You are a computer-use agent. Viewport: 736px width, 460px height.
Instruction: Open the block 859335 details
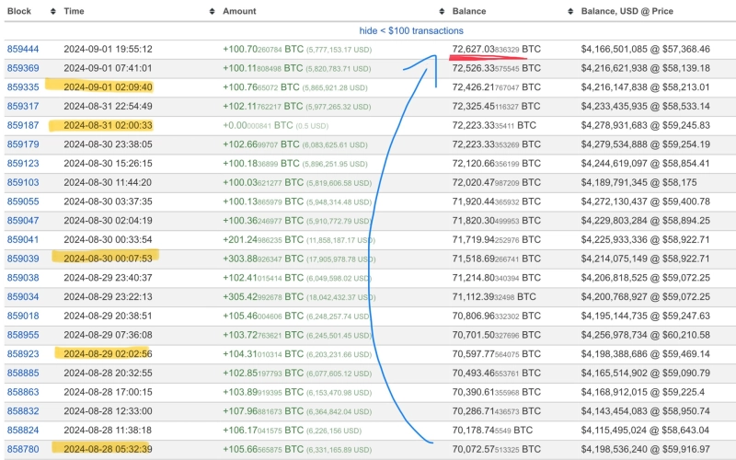tap(22, 87)
